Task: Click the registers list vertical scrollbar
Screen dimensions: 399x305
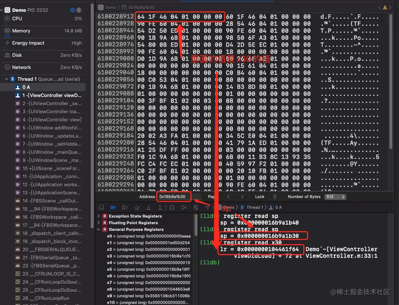Action: 196,225
